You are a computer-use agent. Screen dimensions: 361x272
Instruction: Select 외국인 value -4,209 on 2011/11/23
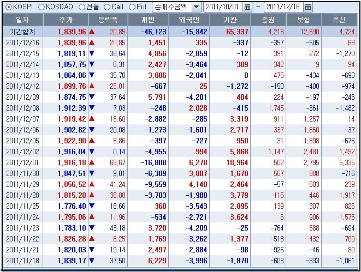pos(197,228)
